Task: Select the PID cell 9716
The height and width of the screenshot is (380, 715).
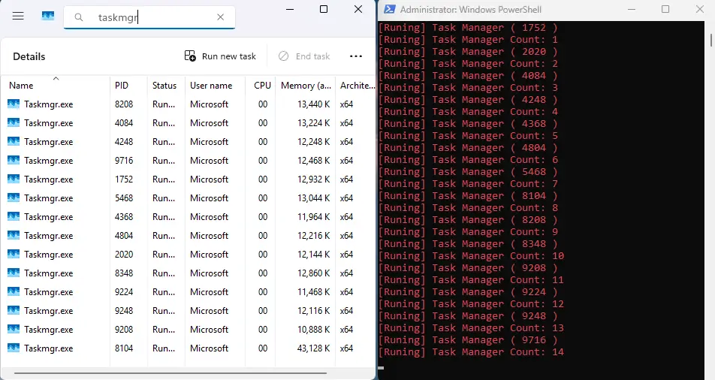Action: pos(124,160)
